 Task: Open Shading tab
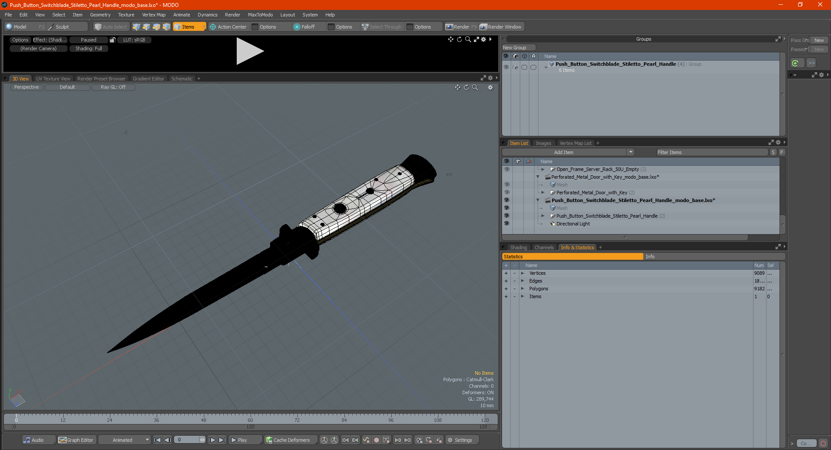click(519, 247)
